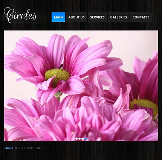Click the large flower's yellow-green center
The image size is (162, 160).
click(x=58, y=76)
